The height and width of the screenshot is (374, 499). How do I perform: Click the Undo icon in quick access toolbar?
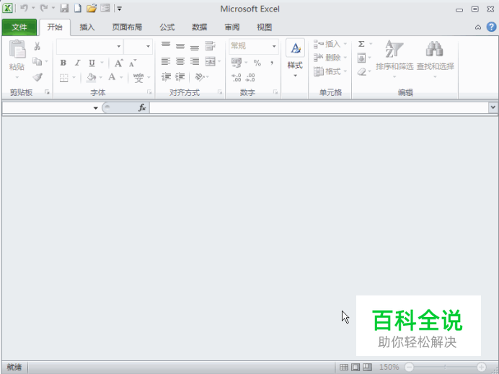[25, 8]
